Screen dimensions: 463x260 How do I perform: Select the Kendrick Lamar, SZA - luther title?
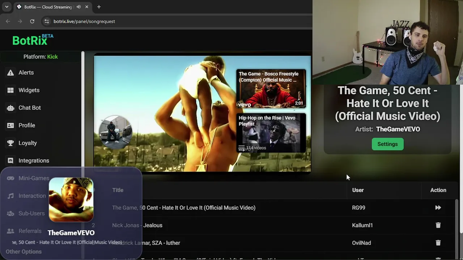[x=146, y=243]
